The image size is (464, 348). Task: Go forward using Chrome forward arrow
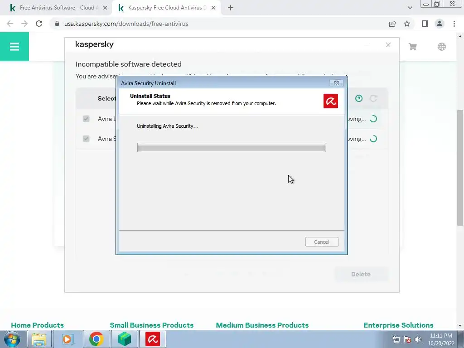[24, 24]
